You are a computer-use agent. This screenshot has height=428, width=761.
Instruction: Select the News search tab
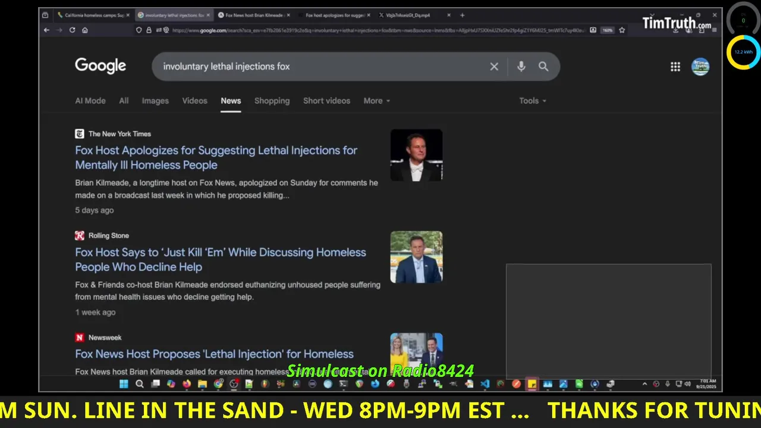[x=231, y=100]
